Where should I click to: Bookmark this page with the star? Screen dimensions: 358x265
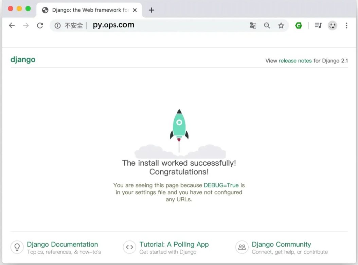click(x=281, y=26)
